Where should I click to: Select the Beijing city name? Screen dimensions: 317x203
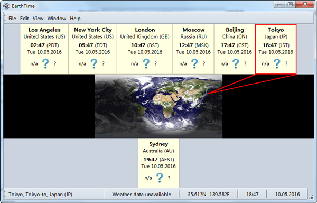[x=235, y=30]
